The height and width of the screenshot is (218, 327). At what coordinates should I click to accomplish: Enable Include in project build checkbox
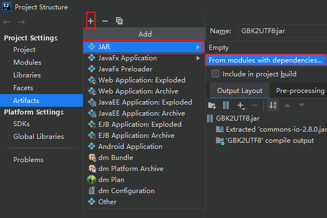coord(215,74)
